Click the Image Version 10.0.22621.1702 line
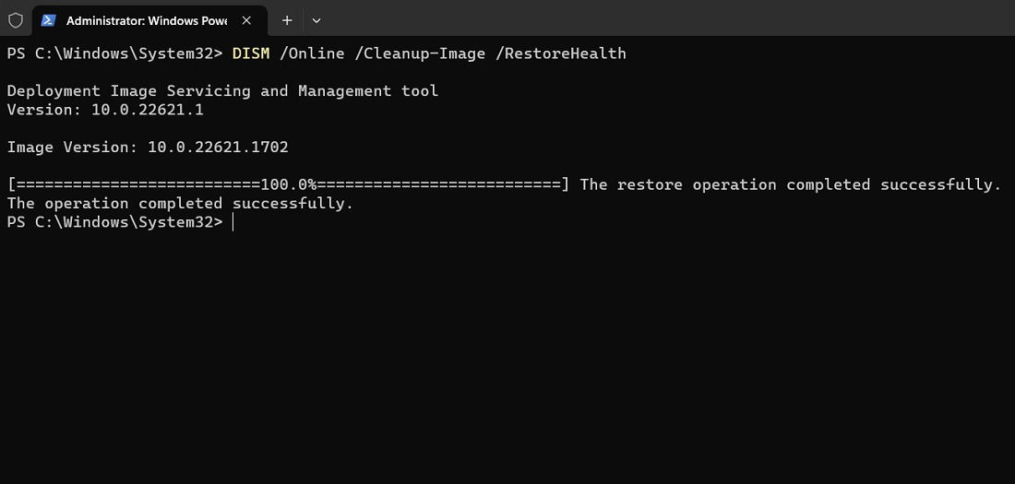1015x484 pixels. 148,148
